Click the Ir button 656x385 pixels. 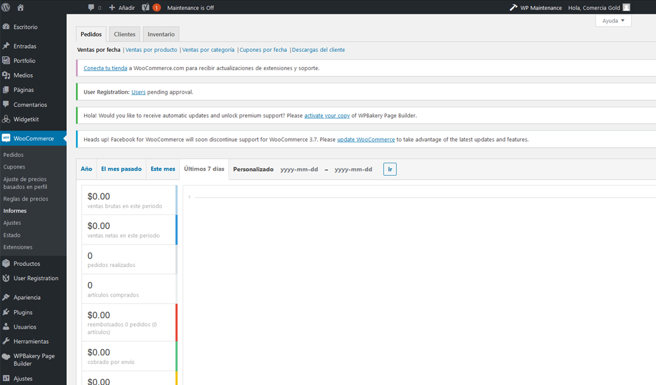(390, 169)
